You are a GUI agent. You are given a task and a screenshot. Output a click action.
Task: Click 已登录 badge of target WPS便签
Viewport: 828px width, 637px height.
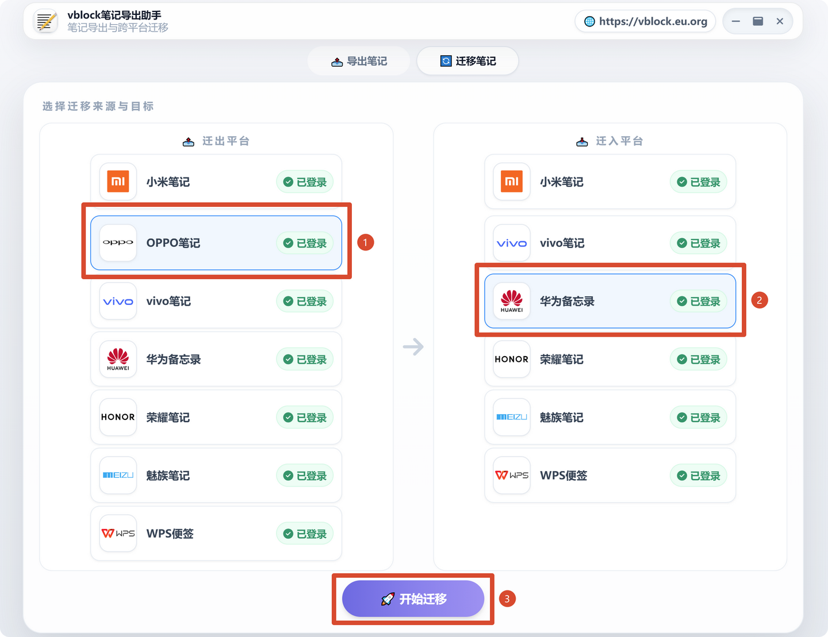coord(699,476)
